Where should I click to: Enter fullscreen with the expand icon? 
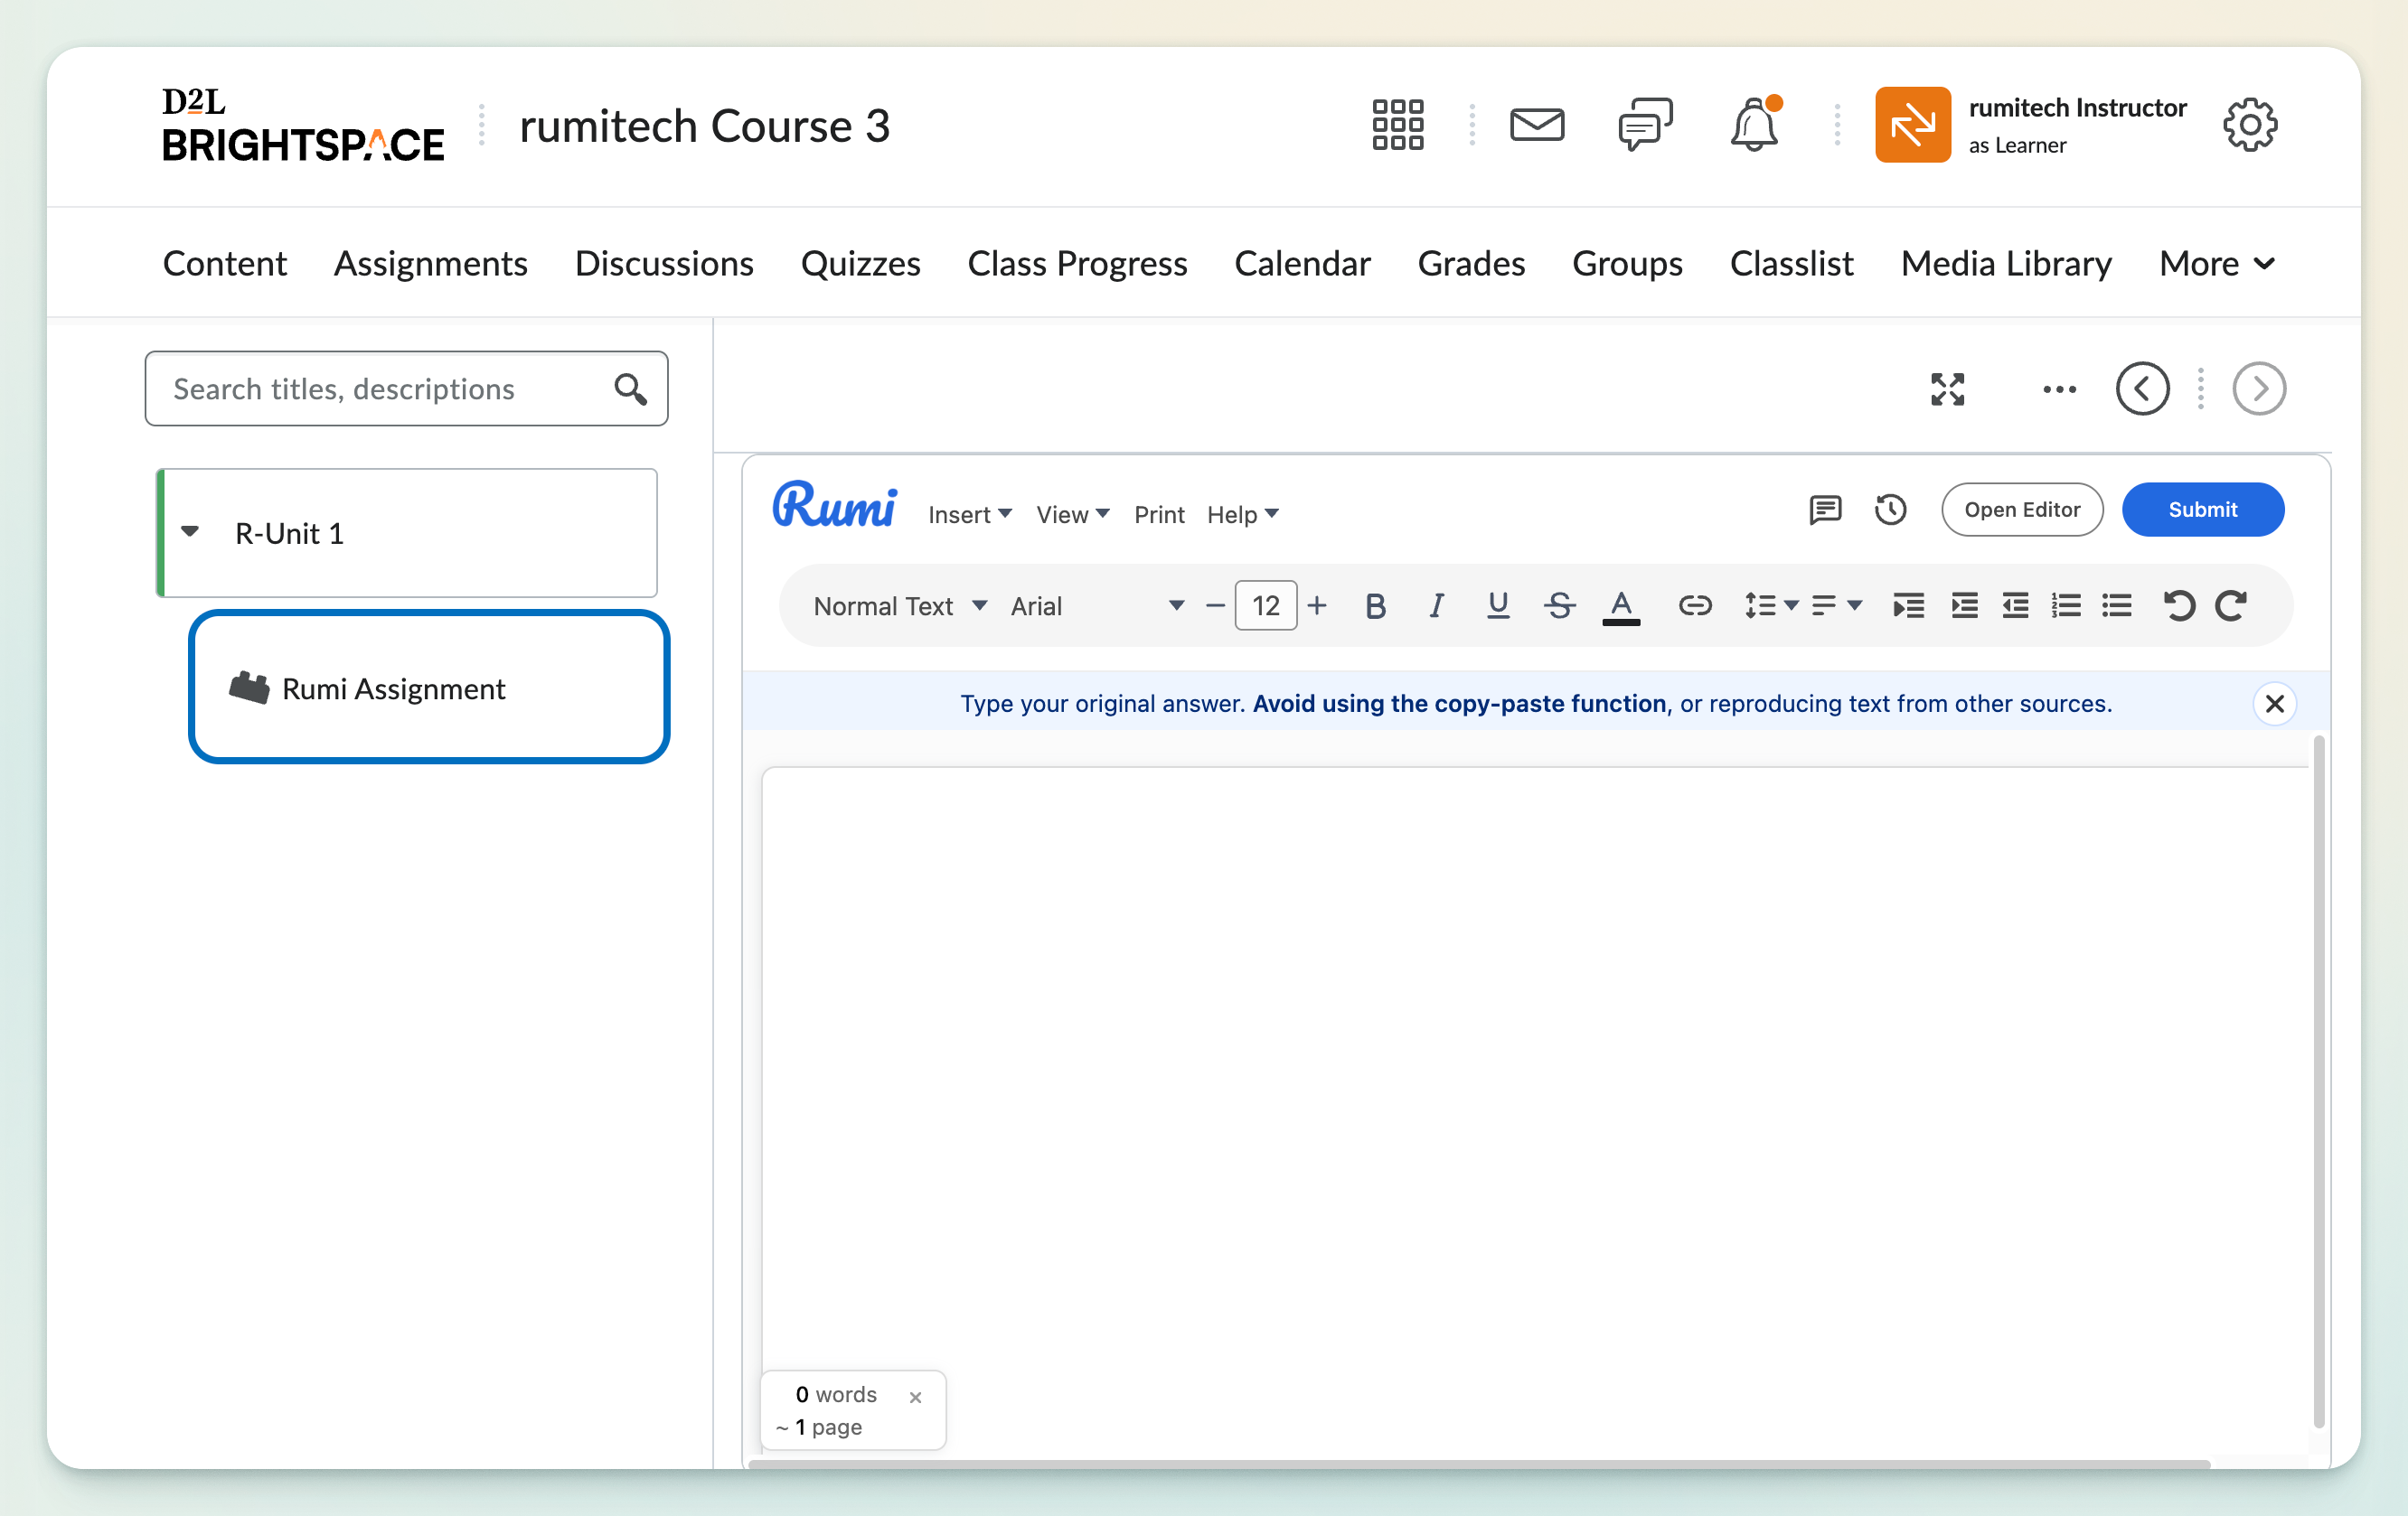pyautogui.click(x=1947, y=388)
